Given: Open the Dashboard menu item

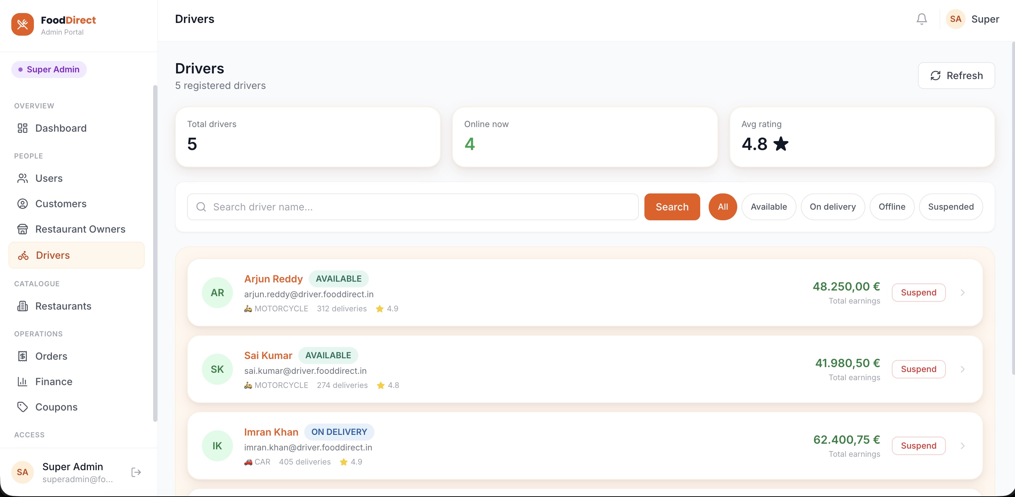Looking at the screenshot, I should click(x=77, y=128).
